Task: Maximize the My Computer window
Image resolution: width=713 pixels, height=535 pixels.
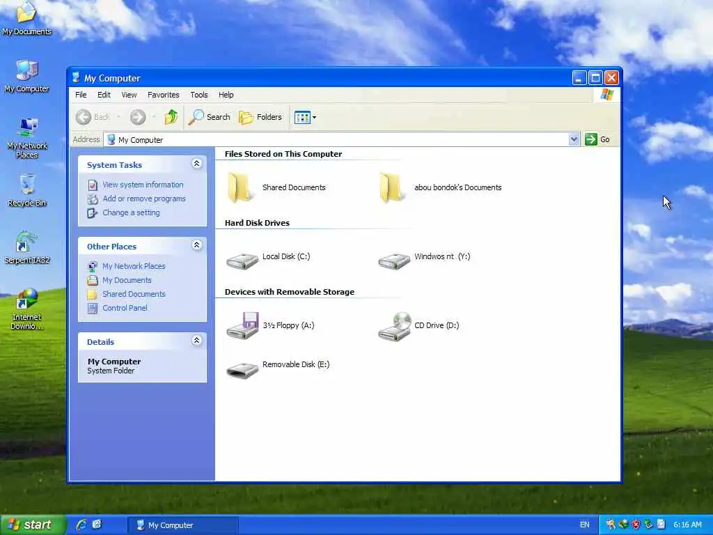Action: coord(595,78)
